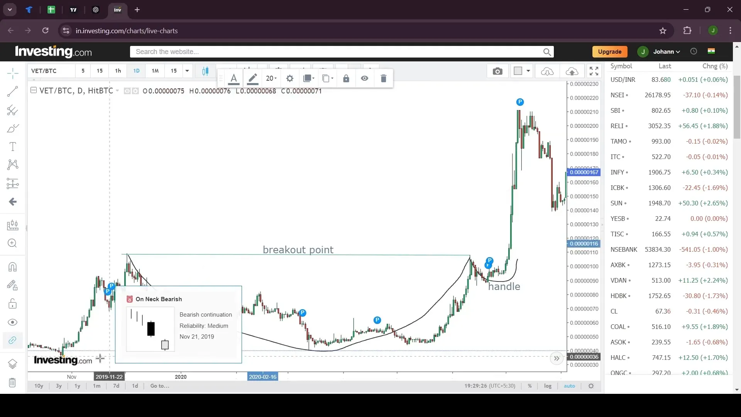The width and height of the screenshot is (741, 417).
Task: Open the object tree layers icon
Action: pyautogui.click(x=12, y=364)
